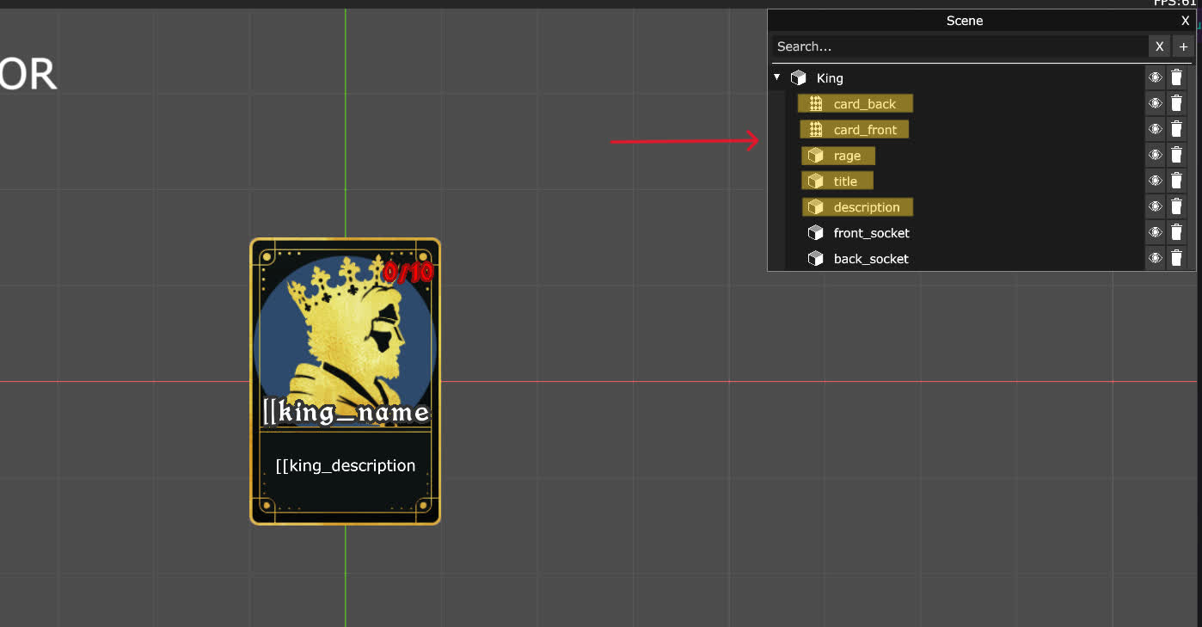Screen dimensions: 1202x627
Task: Delete the back_socket node
Action: (1176, 258)
